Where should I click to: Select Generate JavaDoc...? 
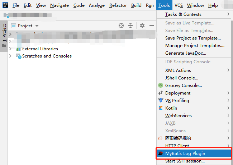[x=194, y=53]
